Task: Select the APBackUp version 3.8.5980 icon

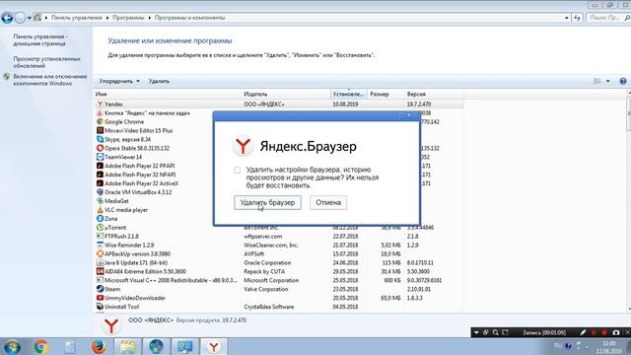Action: (100, 254)
